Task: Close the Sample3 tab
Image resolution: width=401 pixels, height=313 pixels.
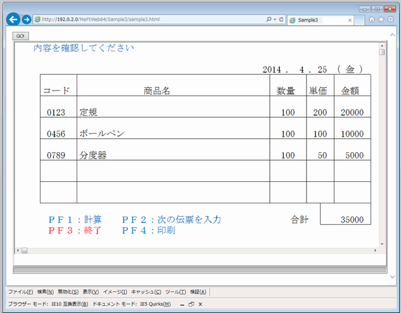Action: click(x=350, y=20)
